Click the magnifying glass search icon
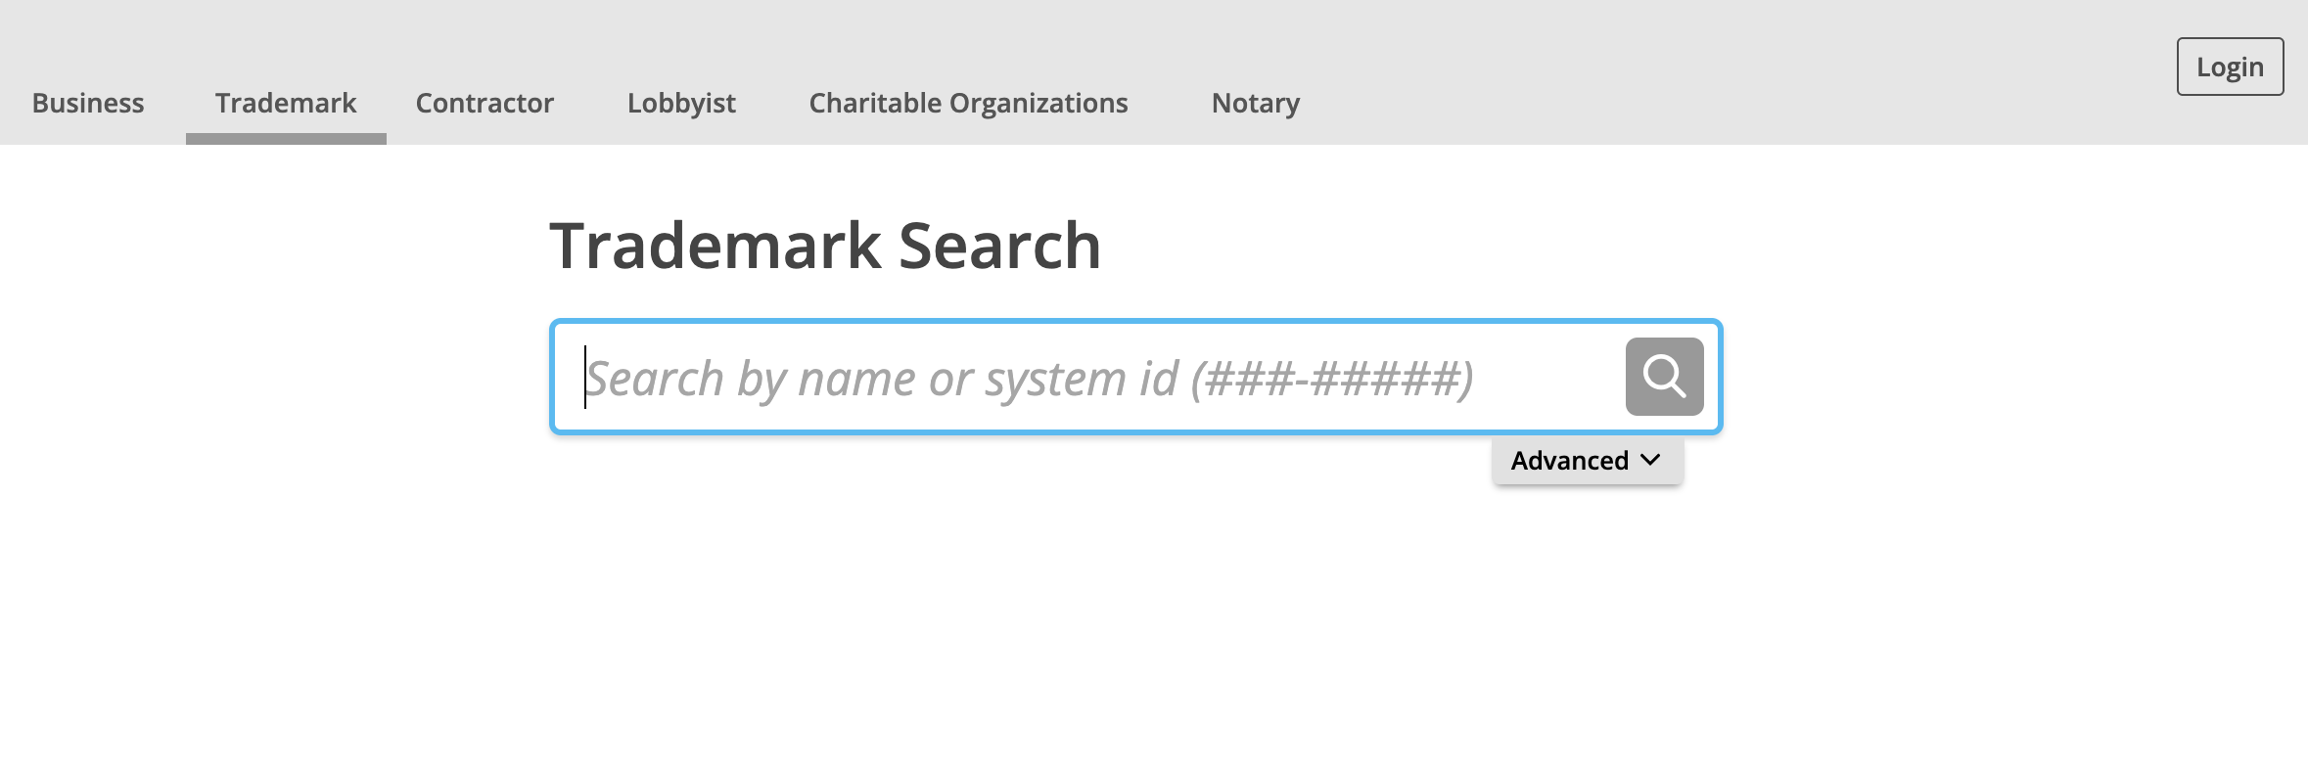 point(1664,377)
